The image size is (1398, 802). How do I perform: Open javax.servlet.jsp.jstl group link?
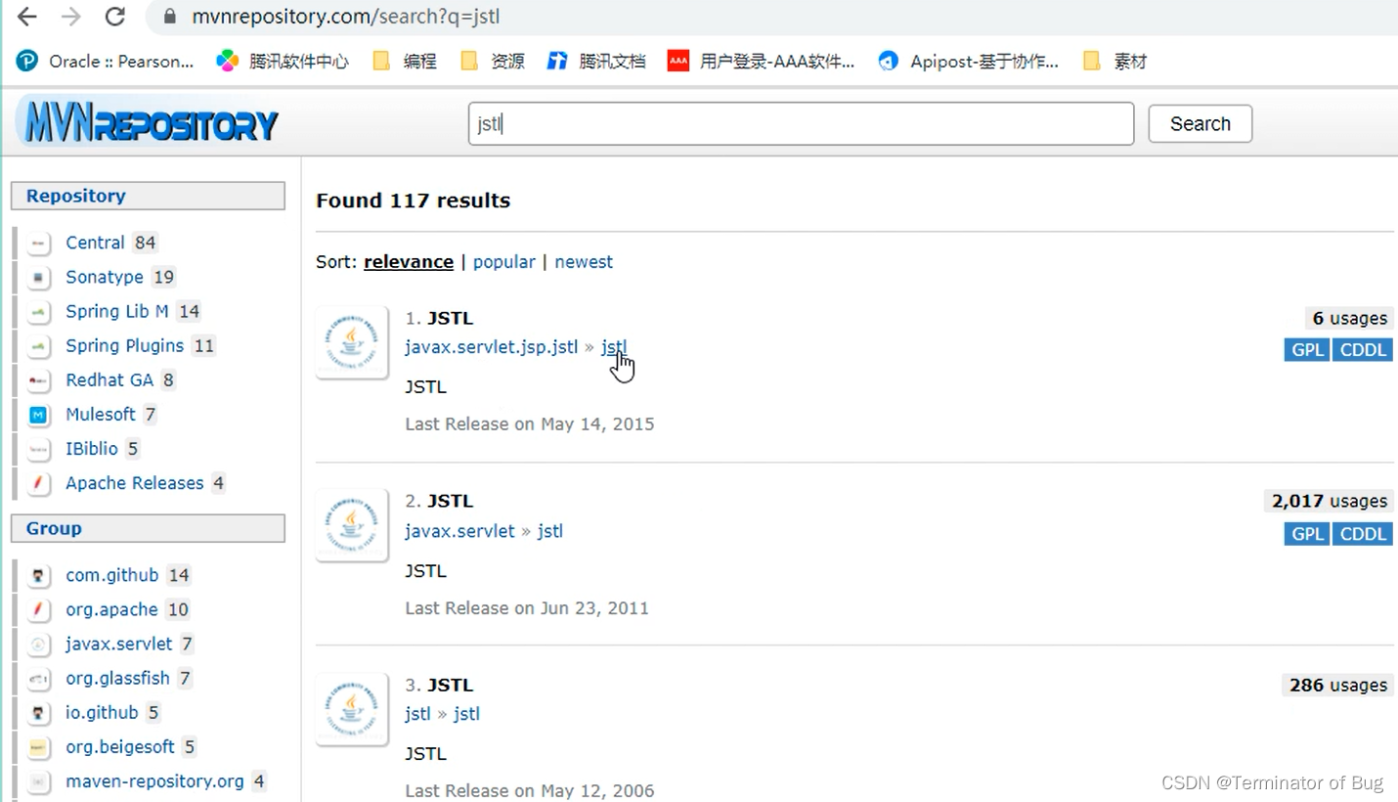click(x=492, y=347)
